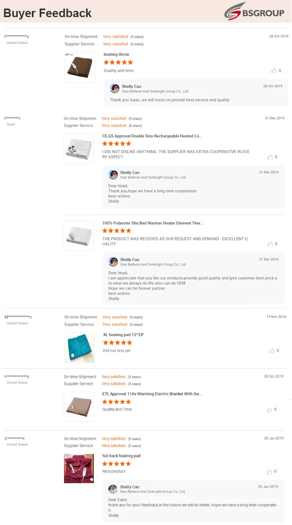Open the teal XL heating pad image
Screen dimensions: 292x525
click(x=79, y=347)
